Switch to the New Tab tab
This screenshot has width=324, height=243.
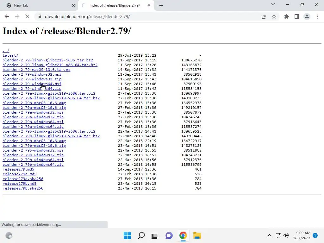(39, 5)
